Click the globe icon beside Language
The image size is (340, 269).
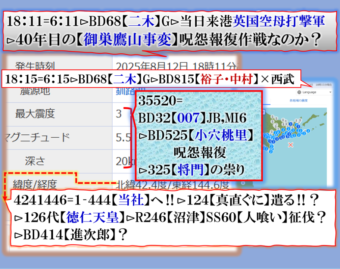point(300,92)
